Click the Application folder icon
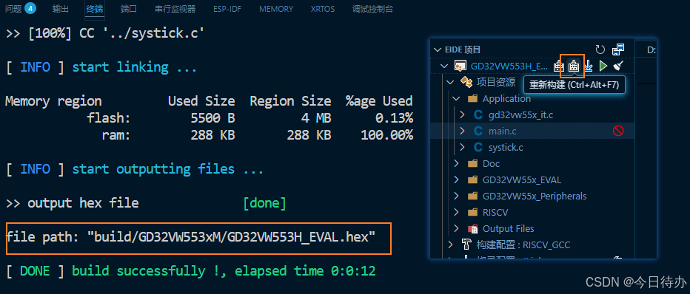 (472, 99)
